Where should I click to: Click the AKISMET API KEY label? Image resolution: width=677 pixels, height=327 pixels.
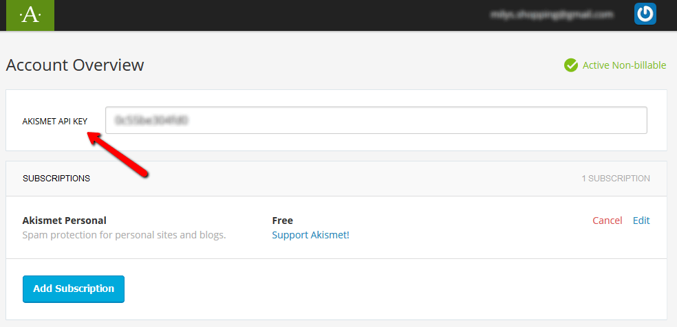pos(55,122)
